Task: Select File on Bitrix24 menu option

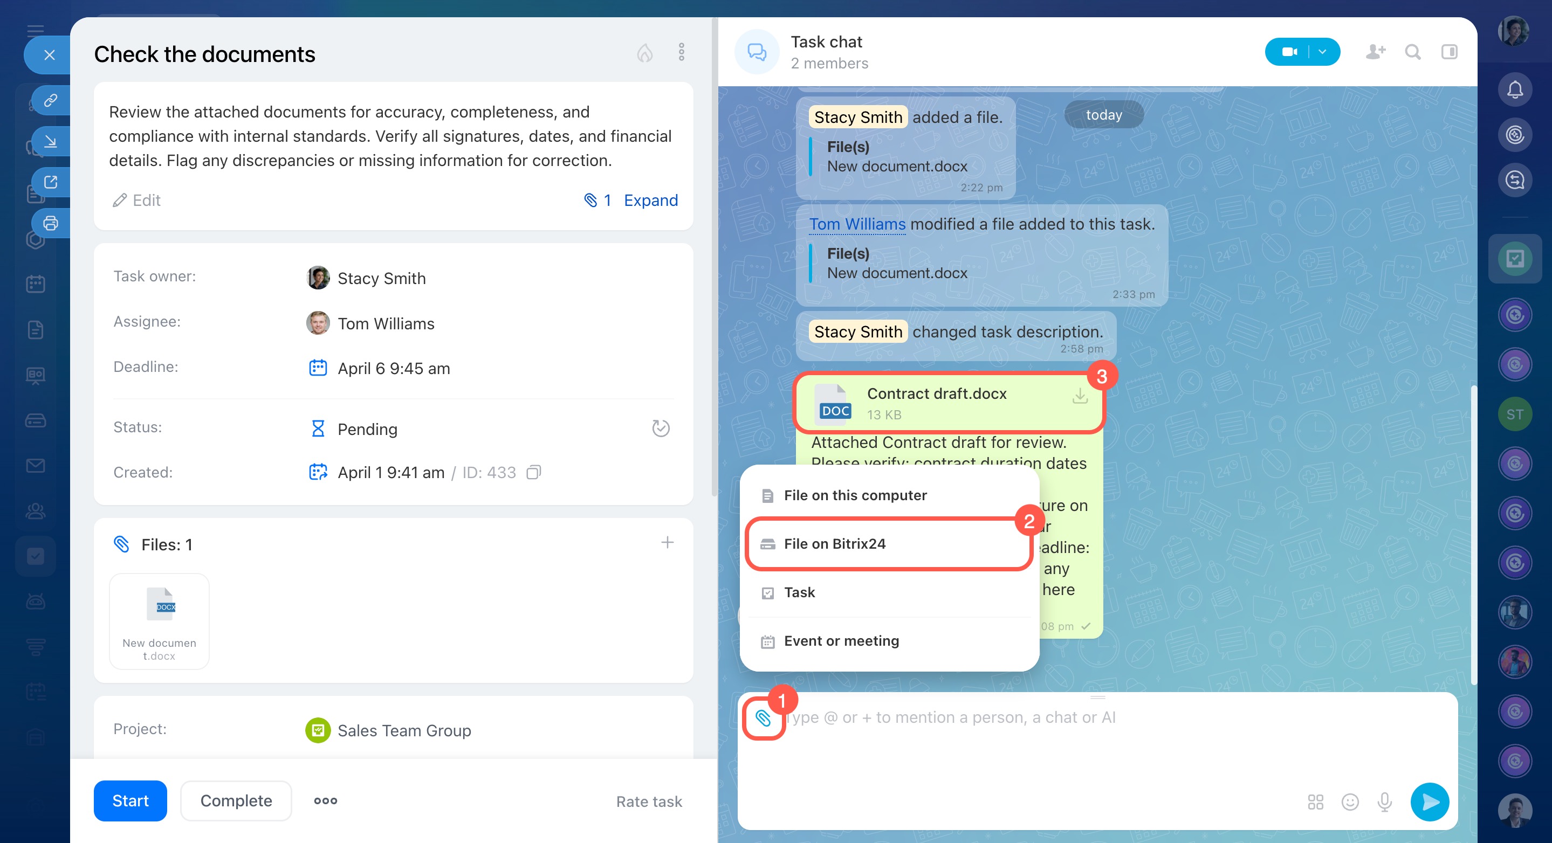Action: pyautogui.click(x=834, y=544)
